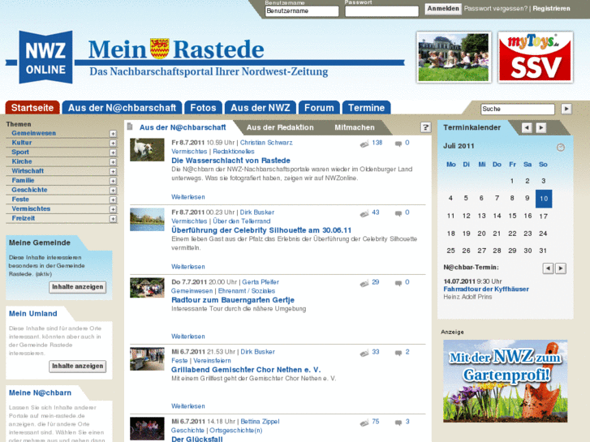Open article Radtour zum Bauerngarten Gertje
Viewport: 590px width, 442px height.
click(233, 300)
